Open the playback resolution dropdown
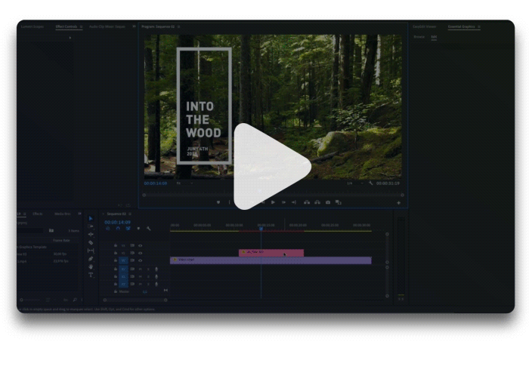Screen dimensions: 529x376 (351, 183)
